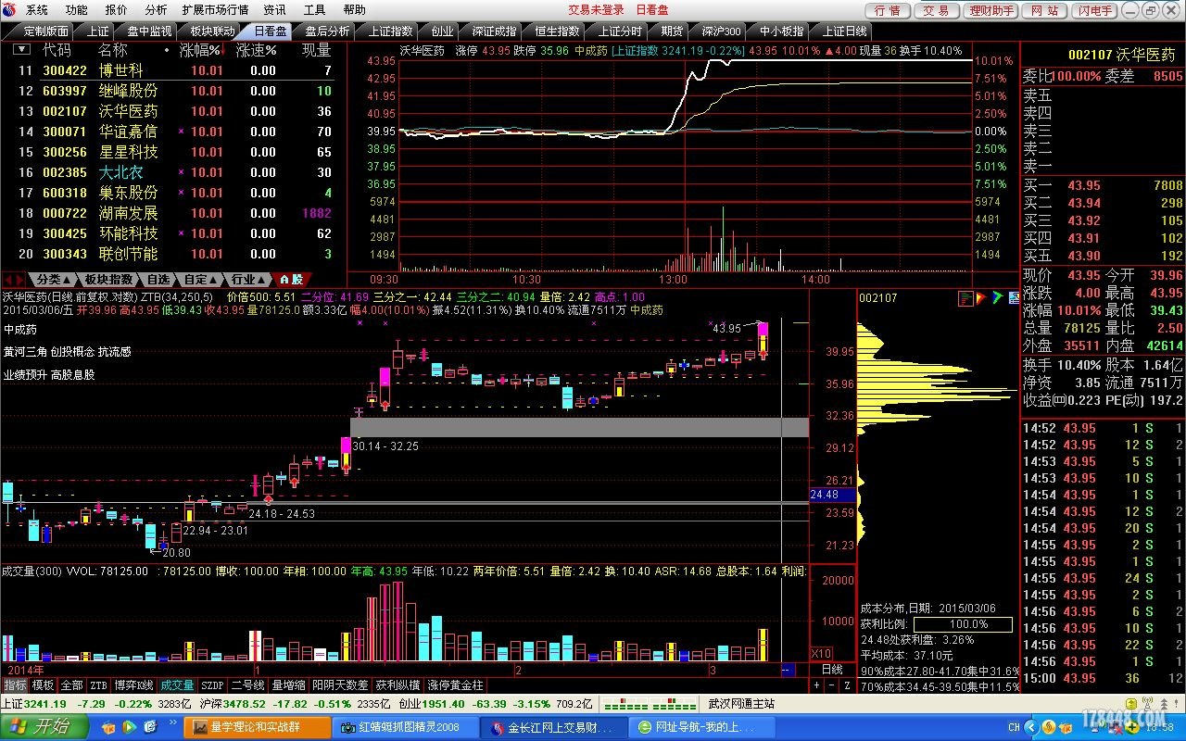Click the antenna signal icon in the status bar
Viewport: 1186px width, 741px height.
coord(1147,703)
